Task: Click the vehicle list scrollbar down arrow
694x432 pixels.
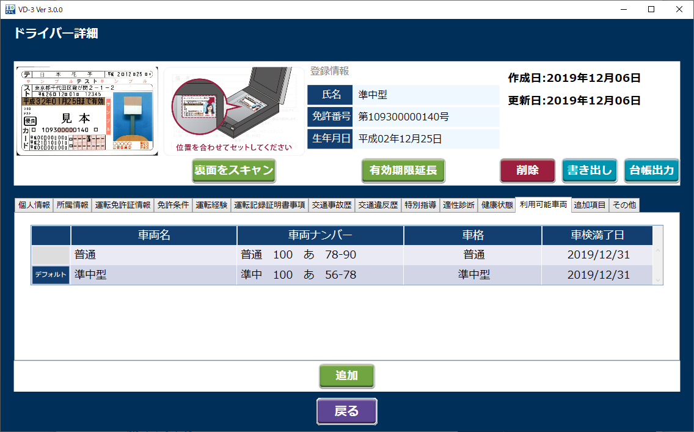Action: tap(658, 280)
